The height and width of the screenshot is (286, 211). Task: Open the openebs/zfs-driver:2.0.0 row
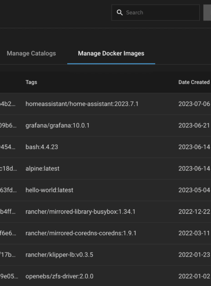tap(105, 276)
